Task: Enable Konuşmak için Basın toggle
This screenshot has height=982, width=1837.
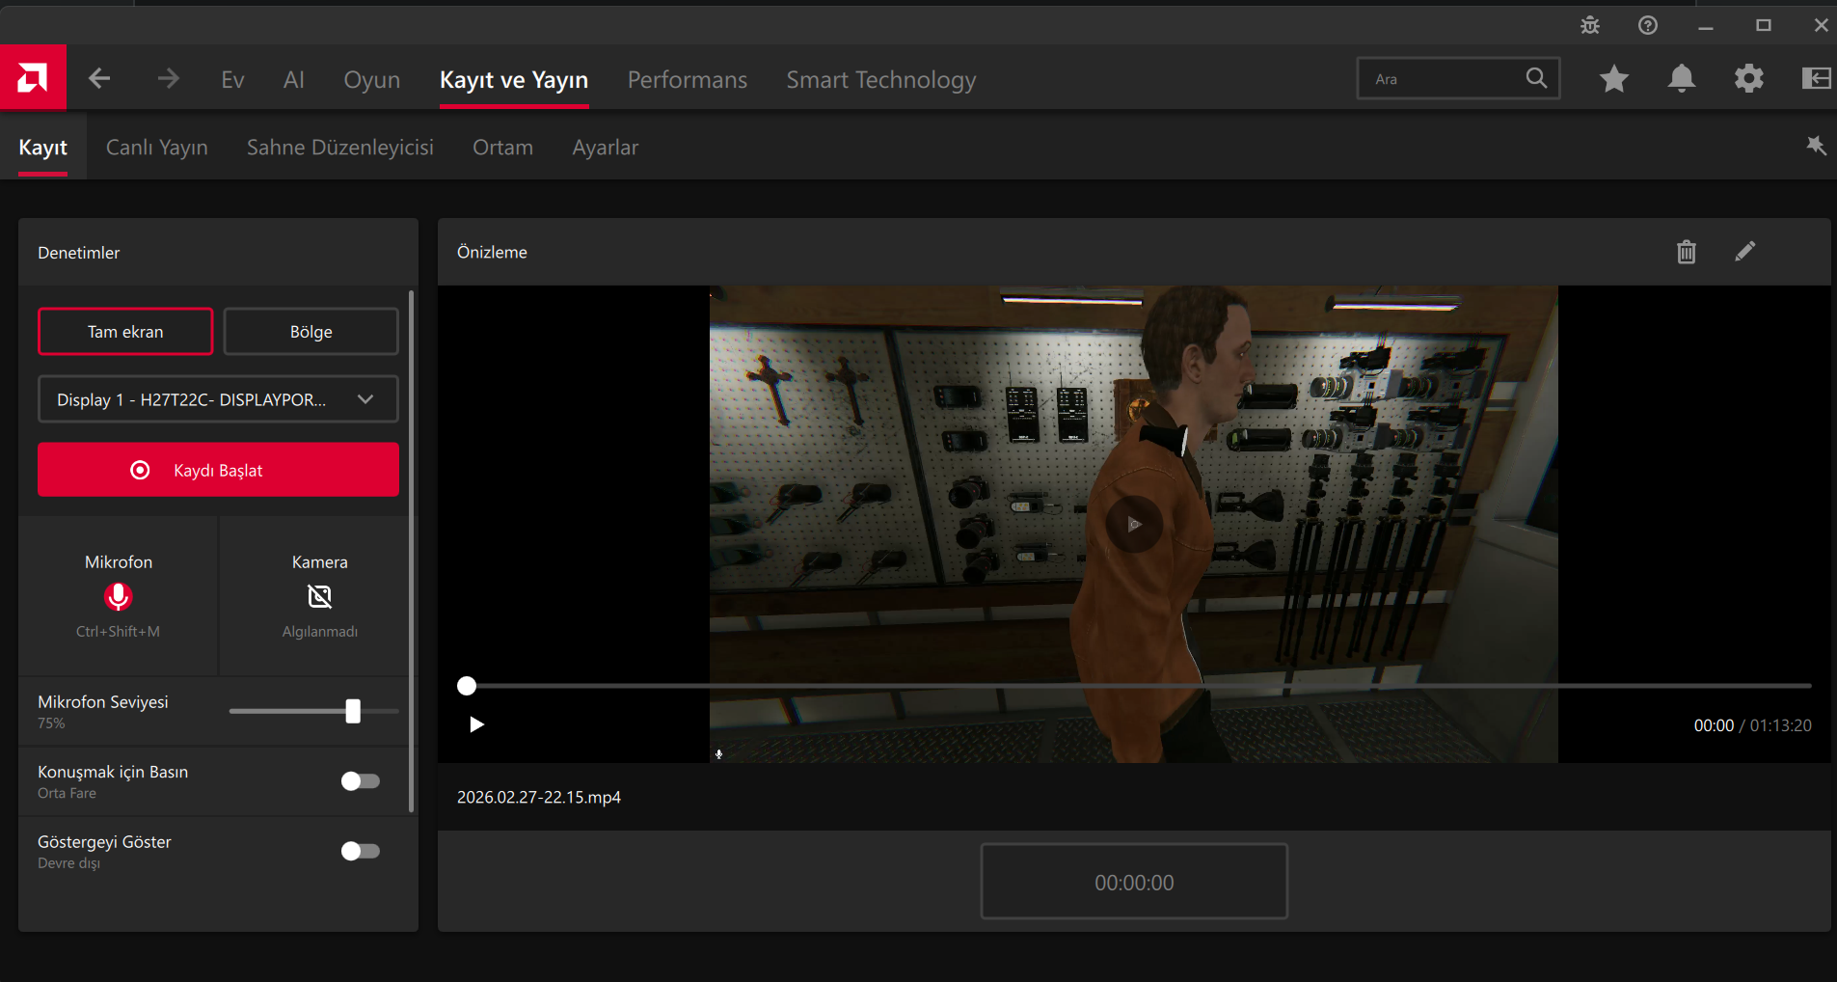Action: (x=361, y=781)
